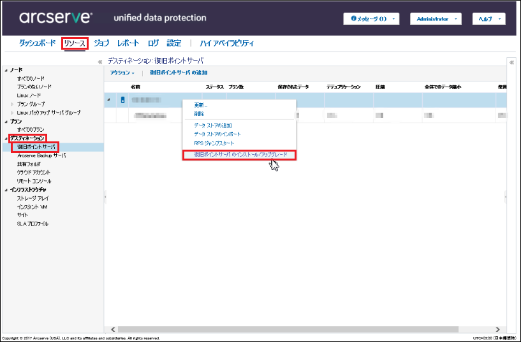Switch to the リソース tab

(75, 43)
